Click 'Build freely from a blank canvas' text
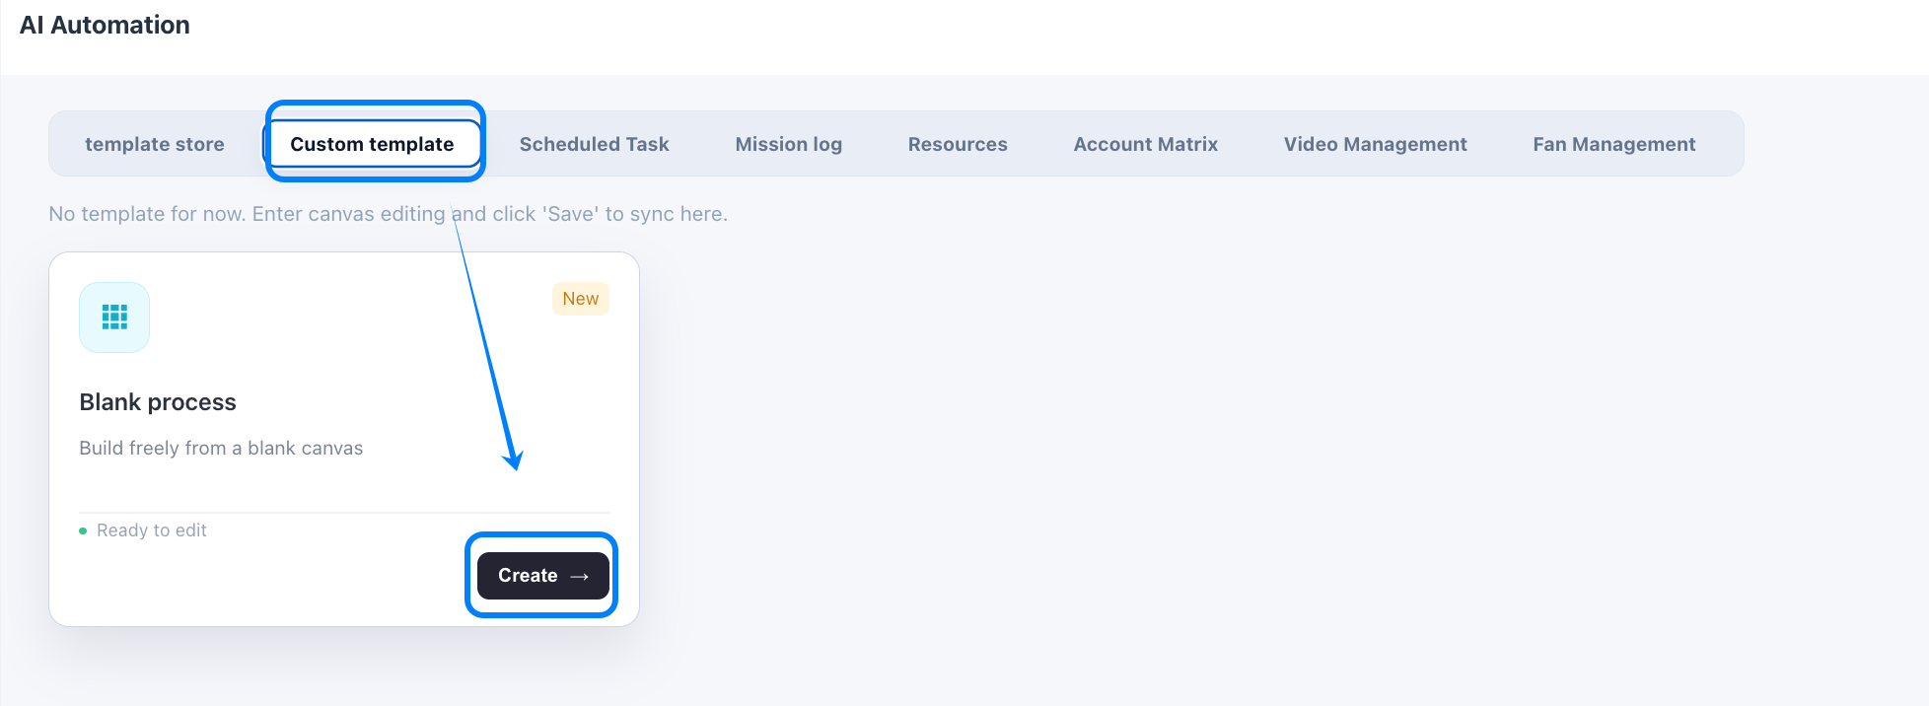Viewport: 1929px width, 706px height. [221, 449]
